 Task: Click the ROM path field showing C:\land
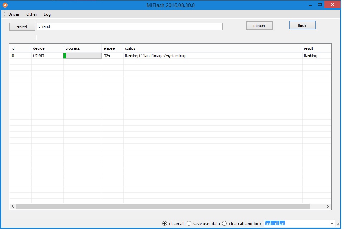click(x=129, y=26)
